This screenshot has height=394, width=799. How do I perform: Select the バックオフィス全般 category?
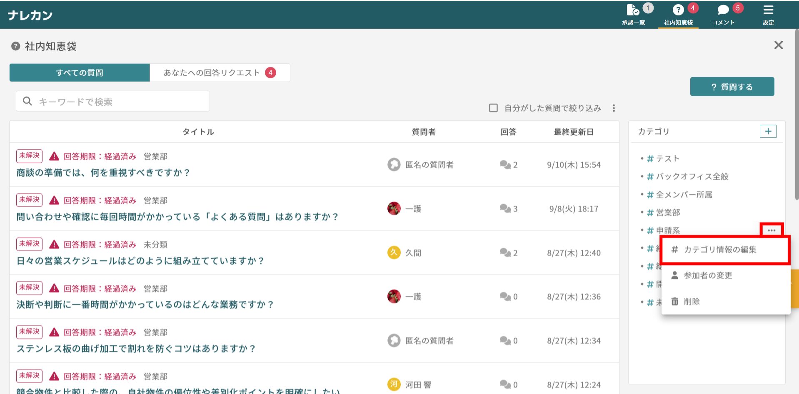[688, 176]
